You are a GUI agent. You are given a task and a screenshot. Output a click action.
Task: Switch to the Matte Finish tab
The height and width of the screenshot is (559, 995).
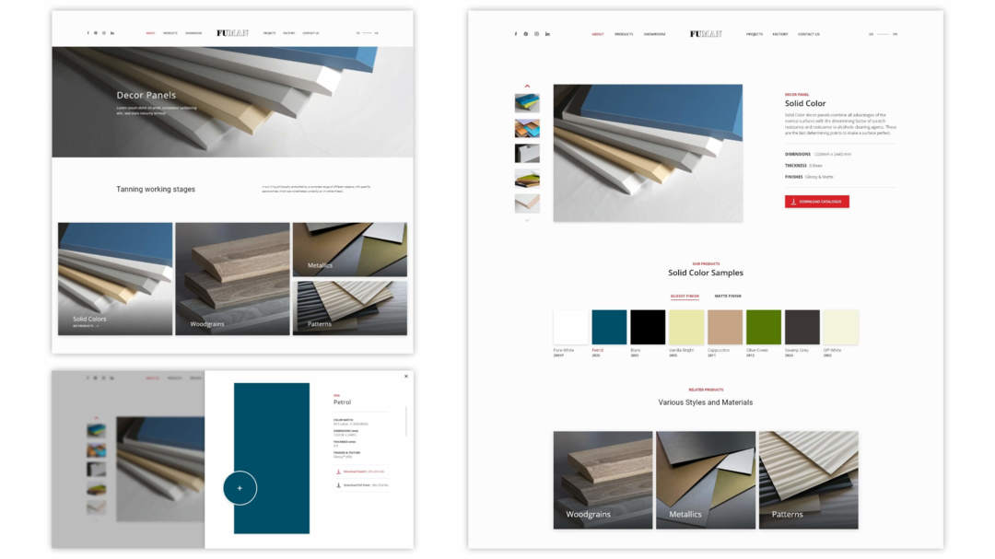(728, 297)
